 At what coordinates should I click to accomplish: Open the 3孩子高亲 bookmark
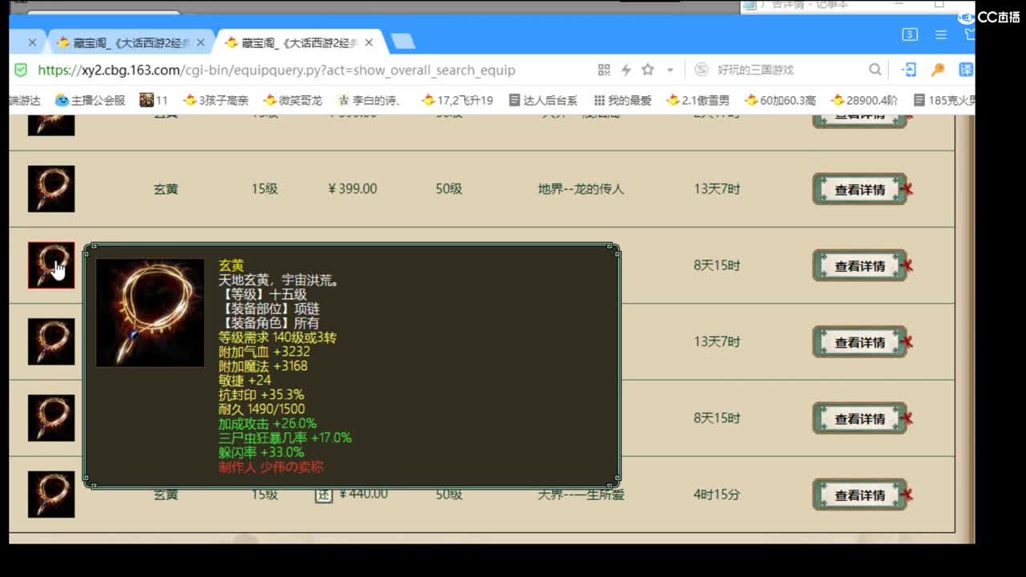click(216, 100)
